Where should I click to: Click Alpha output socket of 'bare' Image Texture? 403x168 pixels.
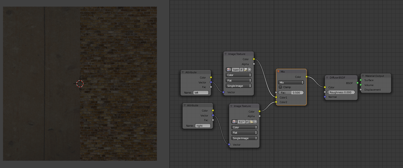point(254,64)
